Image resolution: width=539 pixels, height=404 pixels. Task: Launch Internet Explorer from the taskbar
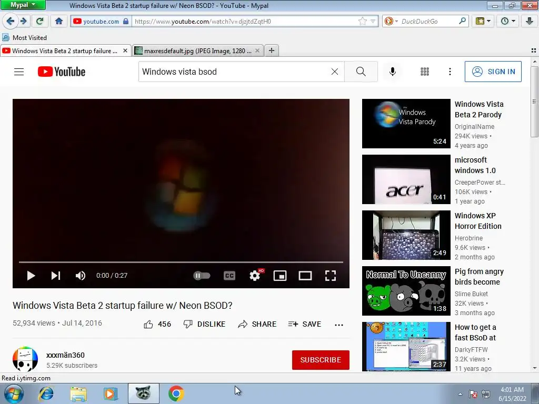point(46,393)
